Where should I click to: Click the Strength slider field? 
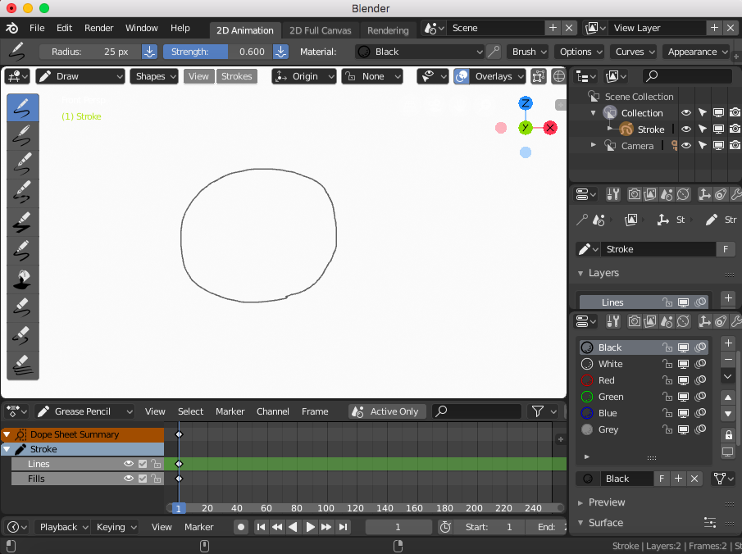(217, 52)
